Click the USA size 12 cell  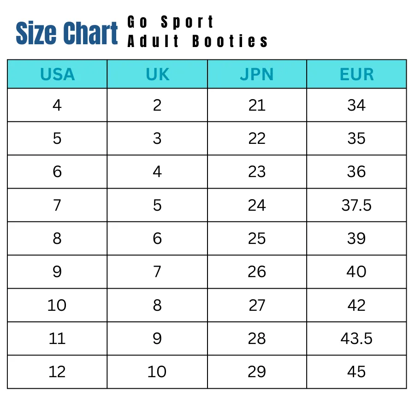point(57,372)
